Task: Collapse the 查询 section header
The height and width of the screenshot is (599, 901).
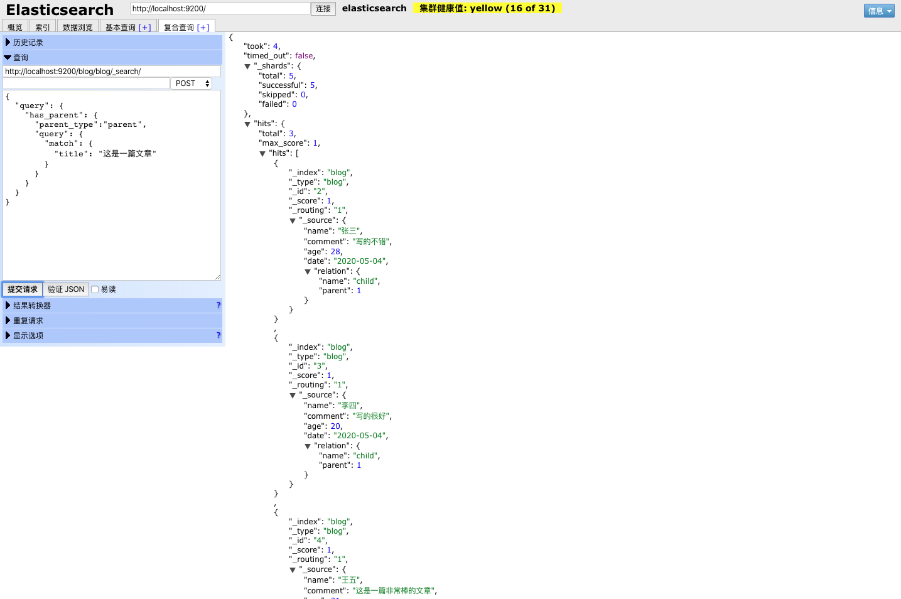Action: (21, 58)
